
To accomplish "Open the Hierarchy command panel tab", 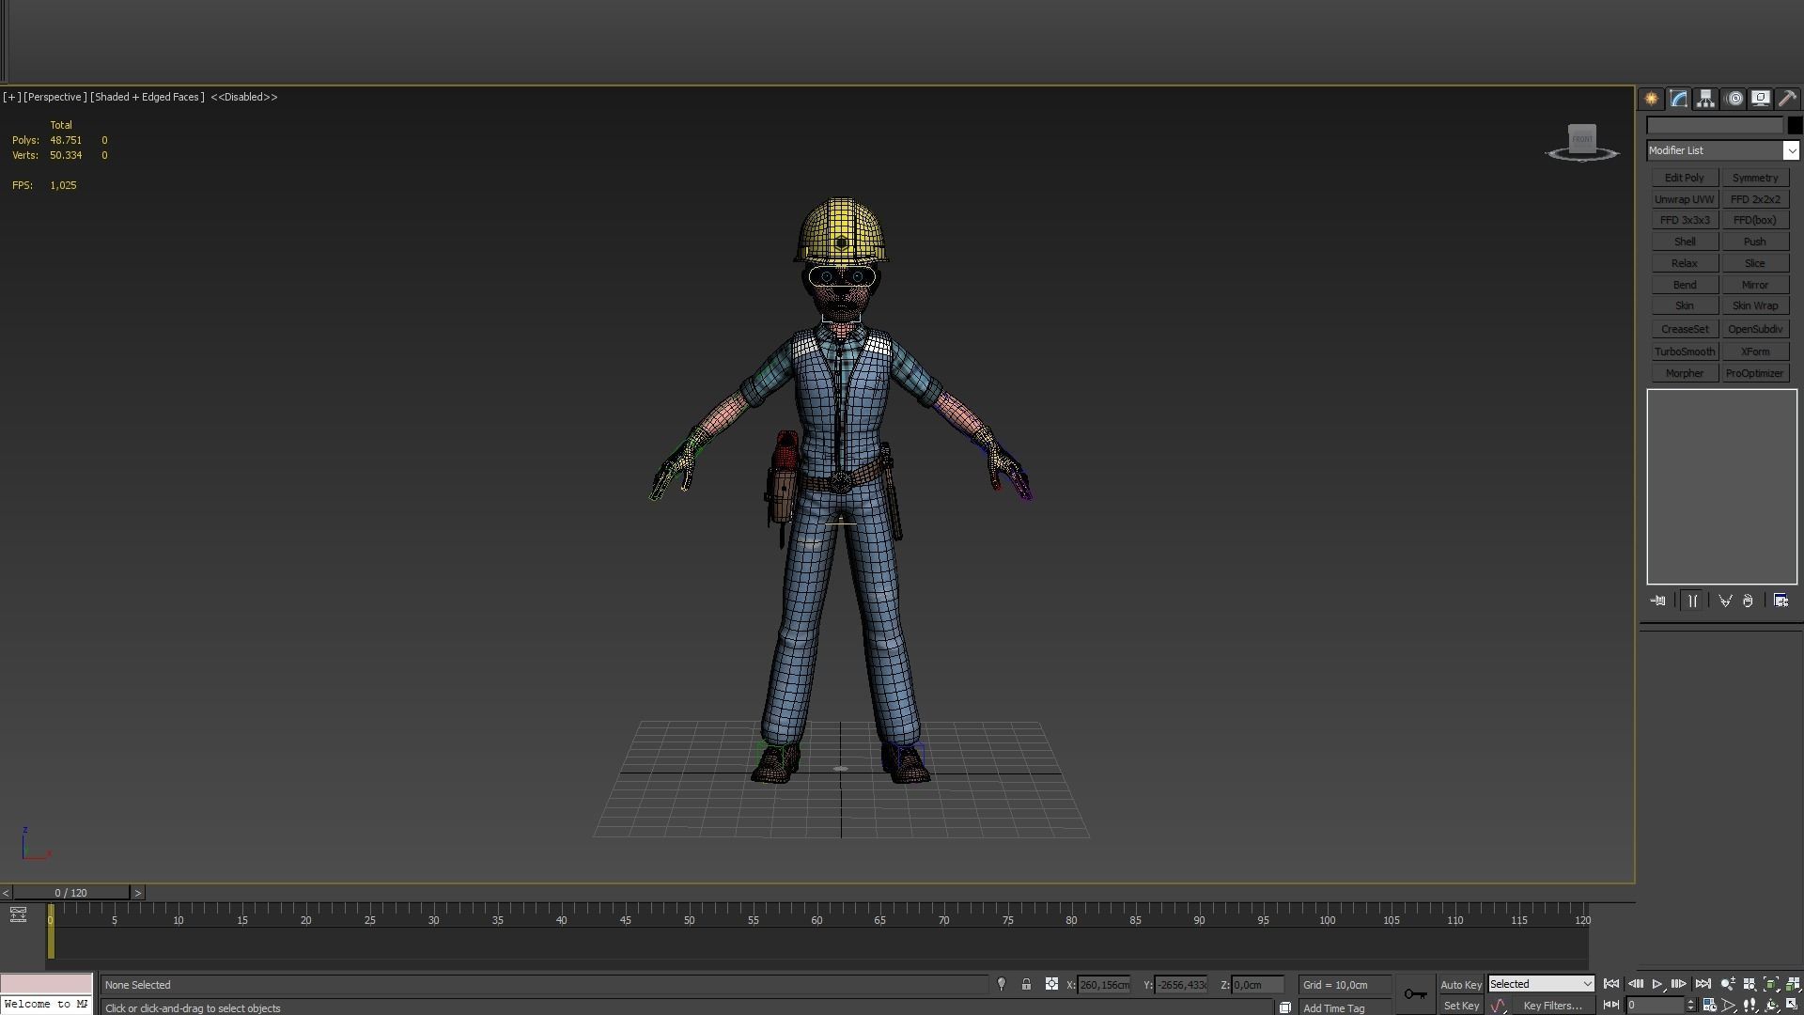I will point(1705,99).
